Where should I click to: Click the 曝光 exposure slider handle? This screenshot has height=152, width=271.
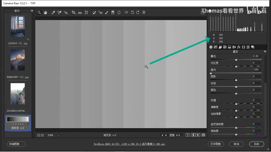point(236,60)
